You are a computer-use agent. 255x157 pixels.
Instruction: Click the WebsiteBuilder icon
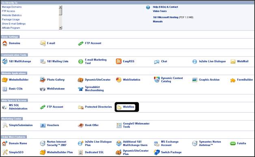click(4, 80)
